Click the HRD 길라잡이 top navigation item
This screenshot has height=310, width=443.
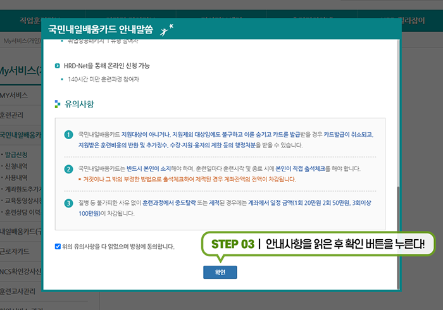[x=402, y=20]
